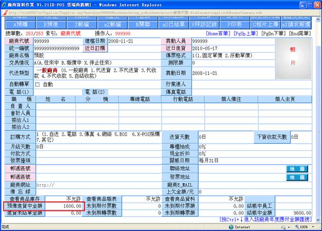Open the 地圖 map button beside 聯絡地址
The height and width of the screenshot is (231, 322).
pyautogui.click(x=297, y=169)
